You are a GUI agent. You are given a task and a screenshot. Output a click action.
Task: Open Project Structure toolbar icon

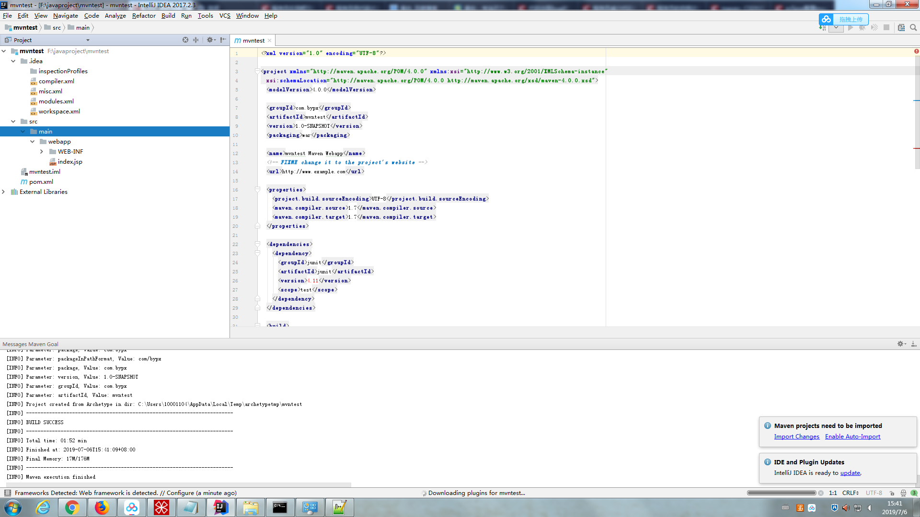pos(901,28)
